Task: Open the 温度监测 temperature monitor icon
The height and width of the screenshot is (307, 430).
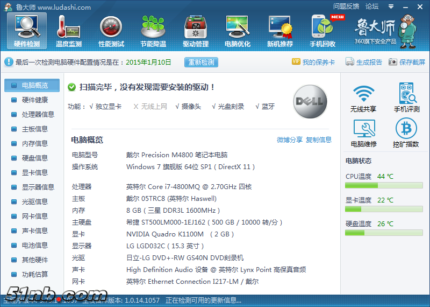Action: click(x=69, y=31)
